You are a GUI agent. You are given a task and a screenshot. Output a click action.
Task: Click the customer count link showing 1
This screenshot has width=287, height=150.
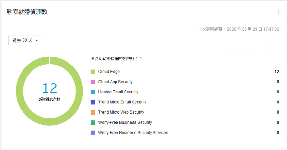coord(141,58)
